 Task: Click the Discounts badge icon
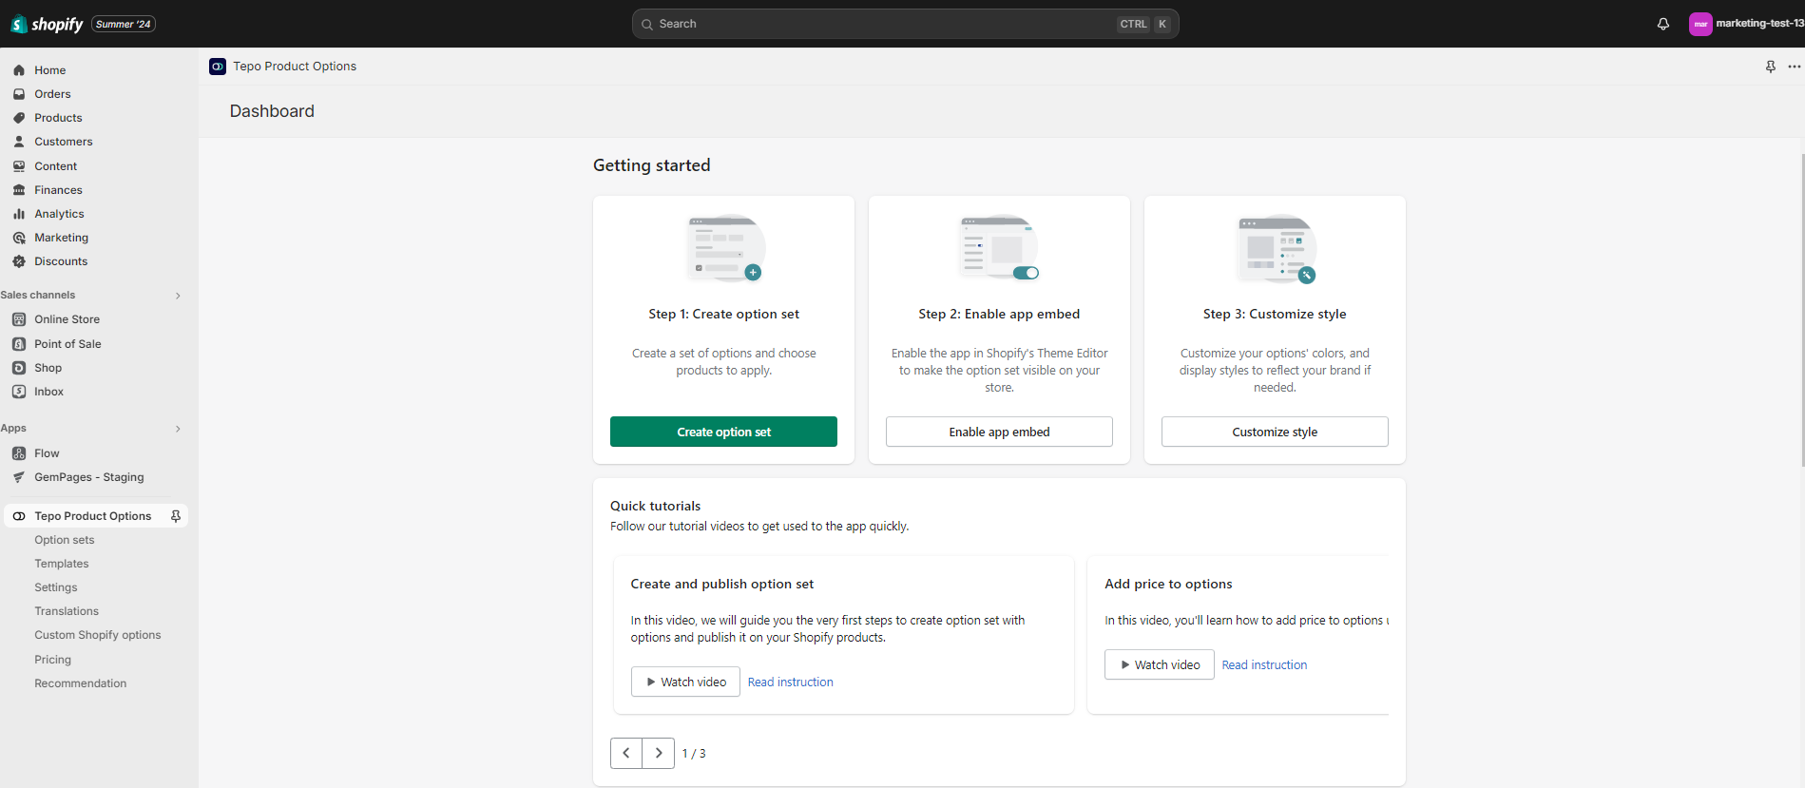point(19,261)
